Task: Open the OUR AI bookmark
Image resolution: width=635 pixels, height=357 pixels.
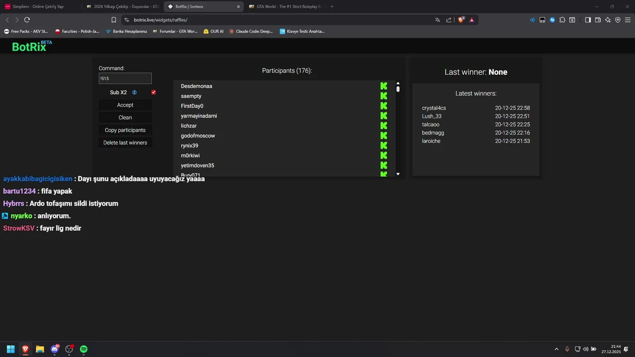Action: [x=213, y=31]
